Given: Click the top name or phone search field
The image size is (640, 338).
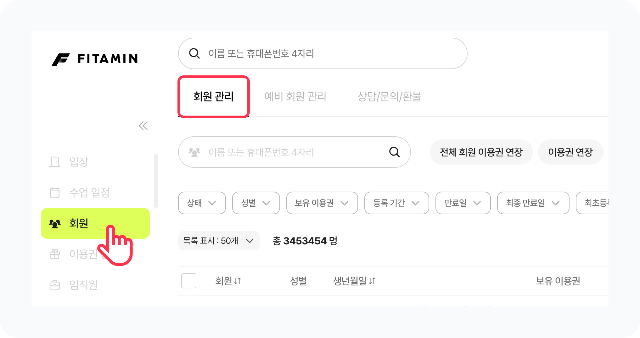Looking at the screenshot, I should pyautogui.click(x=323, y=54).
